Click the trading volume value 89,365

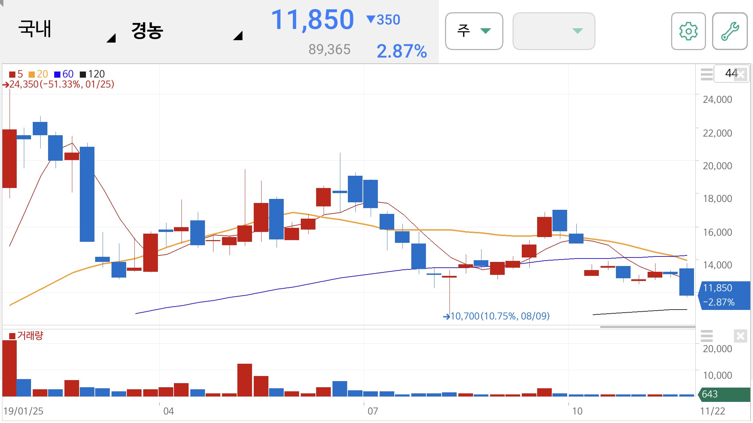pyautogui.click(x=329, y=50)
